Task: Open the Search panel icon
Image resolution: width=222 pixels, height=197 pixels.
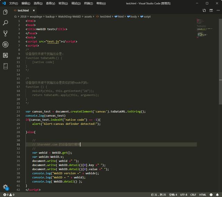Action: [6, 23]
